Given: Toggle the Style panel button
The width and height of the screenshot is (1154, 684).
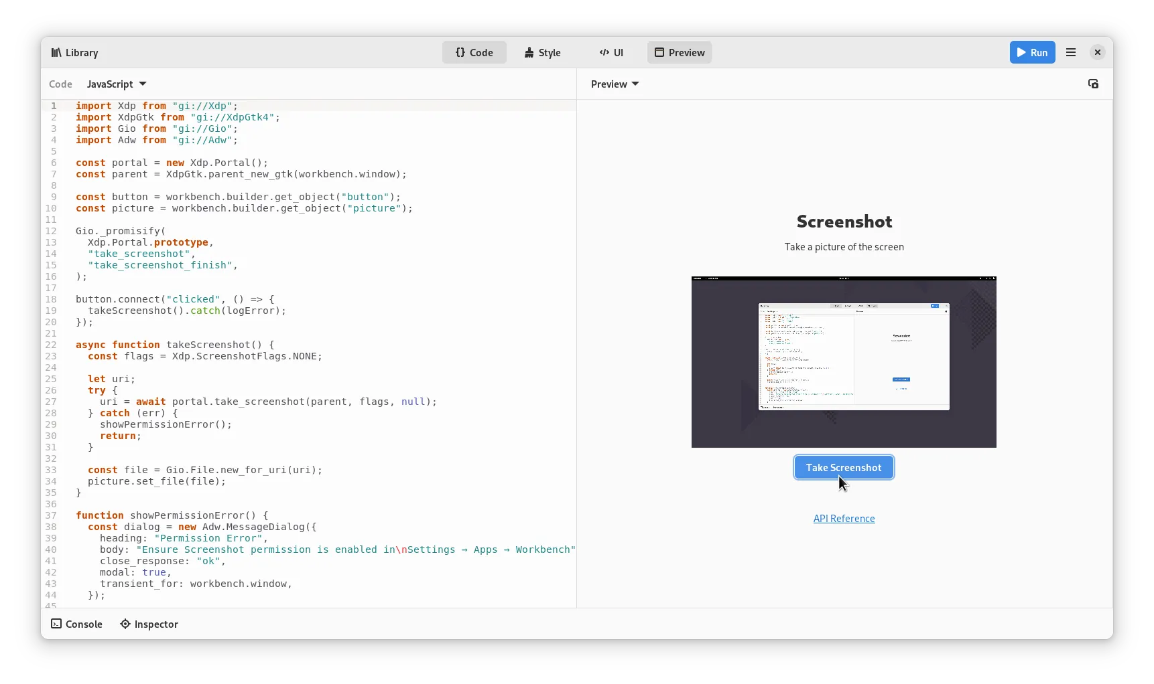Looking at the screenshot, I should 542,53.
